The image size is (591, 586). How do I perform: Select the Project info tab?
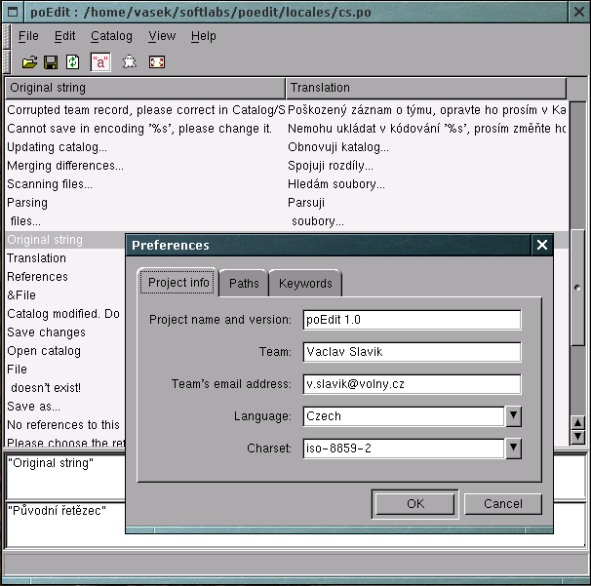(178, 282)
